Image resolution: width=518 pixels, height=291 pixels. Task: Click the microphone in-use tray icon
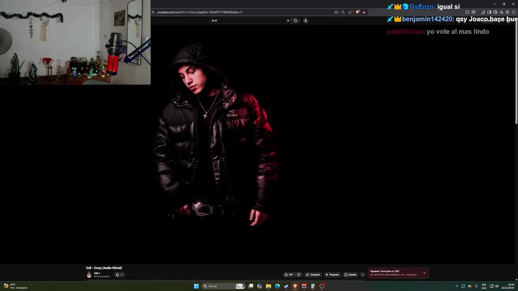click(x=476, y=286)
